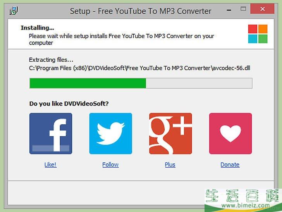Open the Follow link

click(x=110, y=165)
